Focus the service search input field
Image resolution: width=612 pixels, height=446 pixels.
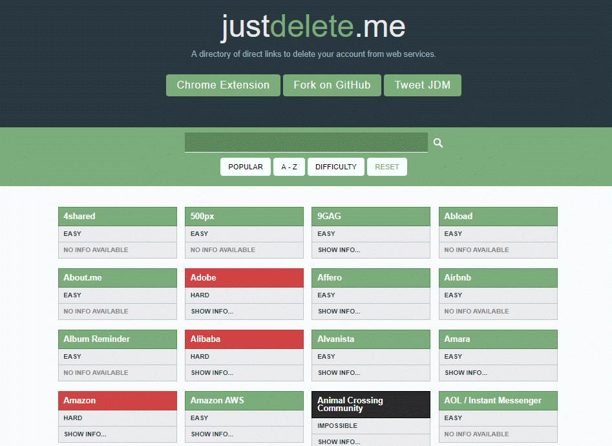(306, 143)
